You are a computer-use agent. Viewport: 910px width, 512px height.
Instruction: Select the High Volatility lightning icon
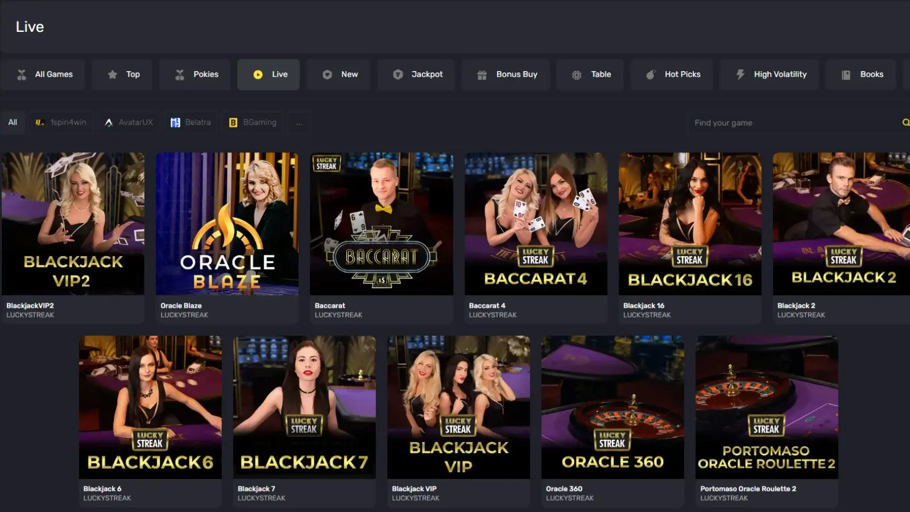740,75
